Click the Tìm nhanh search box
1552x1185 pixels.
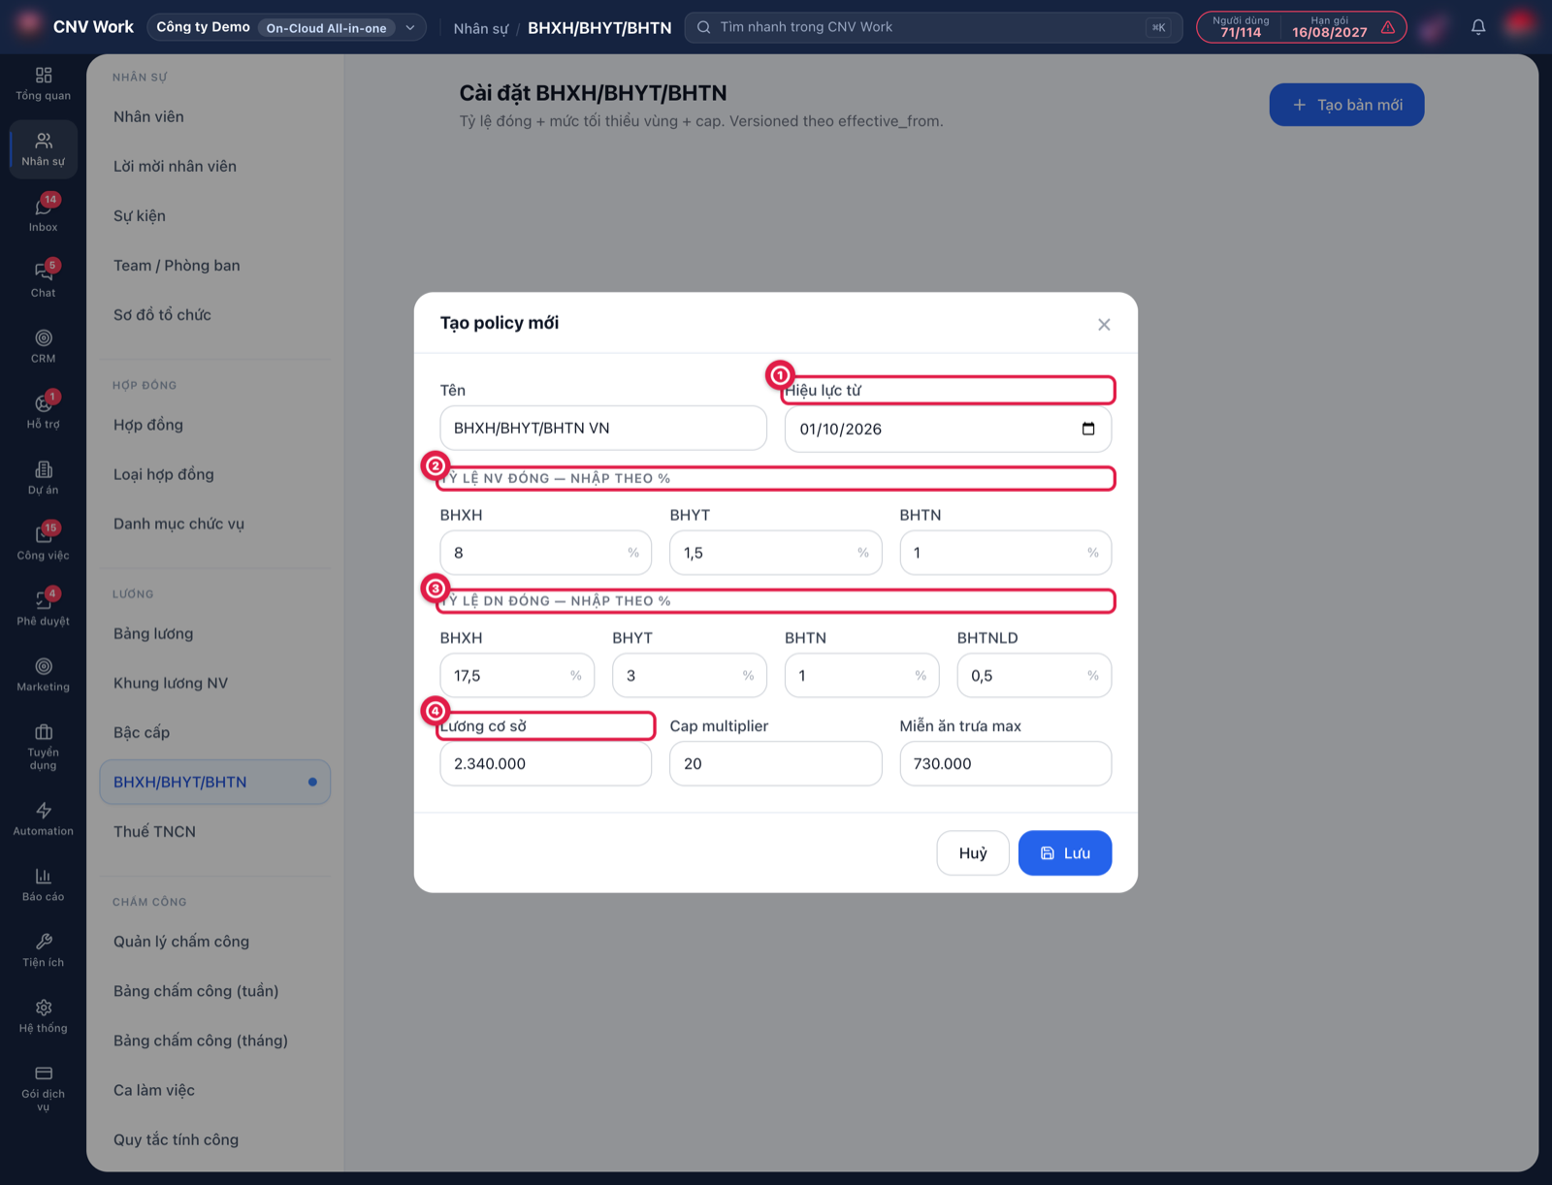[933, 27]
